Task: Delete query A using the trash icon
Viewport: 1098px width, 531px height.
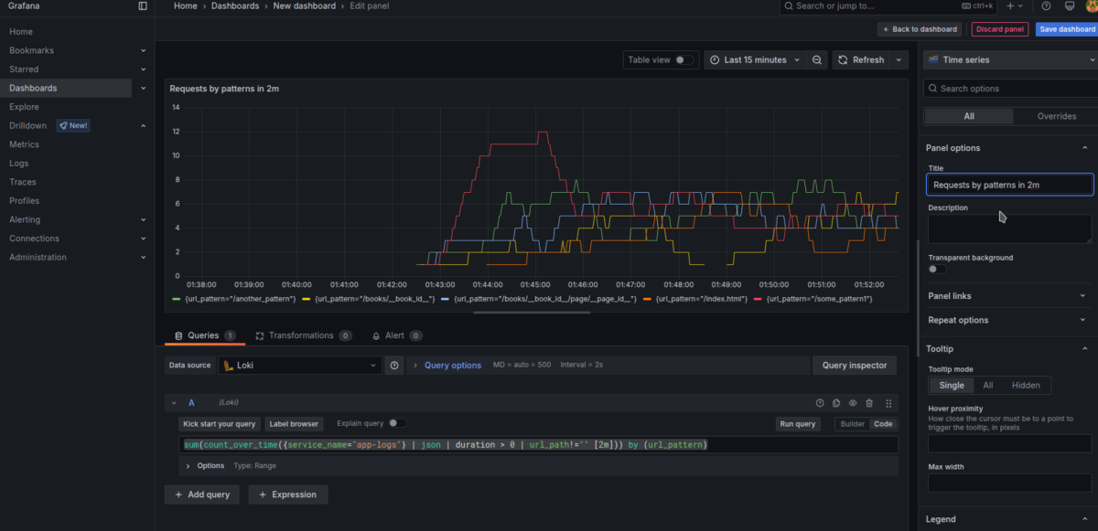Action: pyautogui.click(x=869, y=403)
